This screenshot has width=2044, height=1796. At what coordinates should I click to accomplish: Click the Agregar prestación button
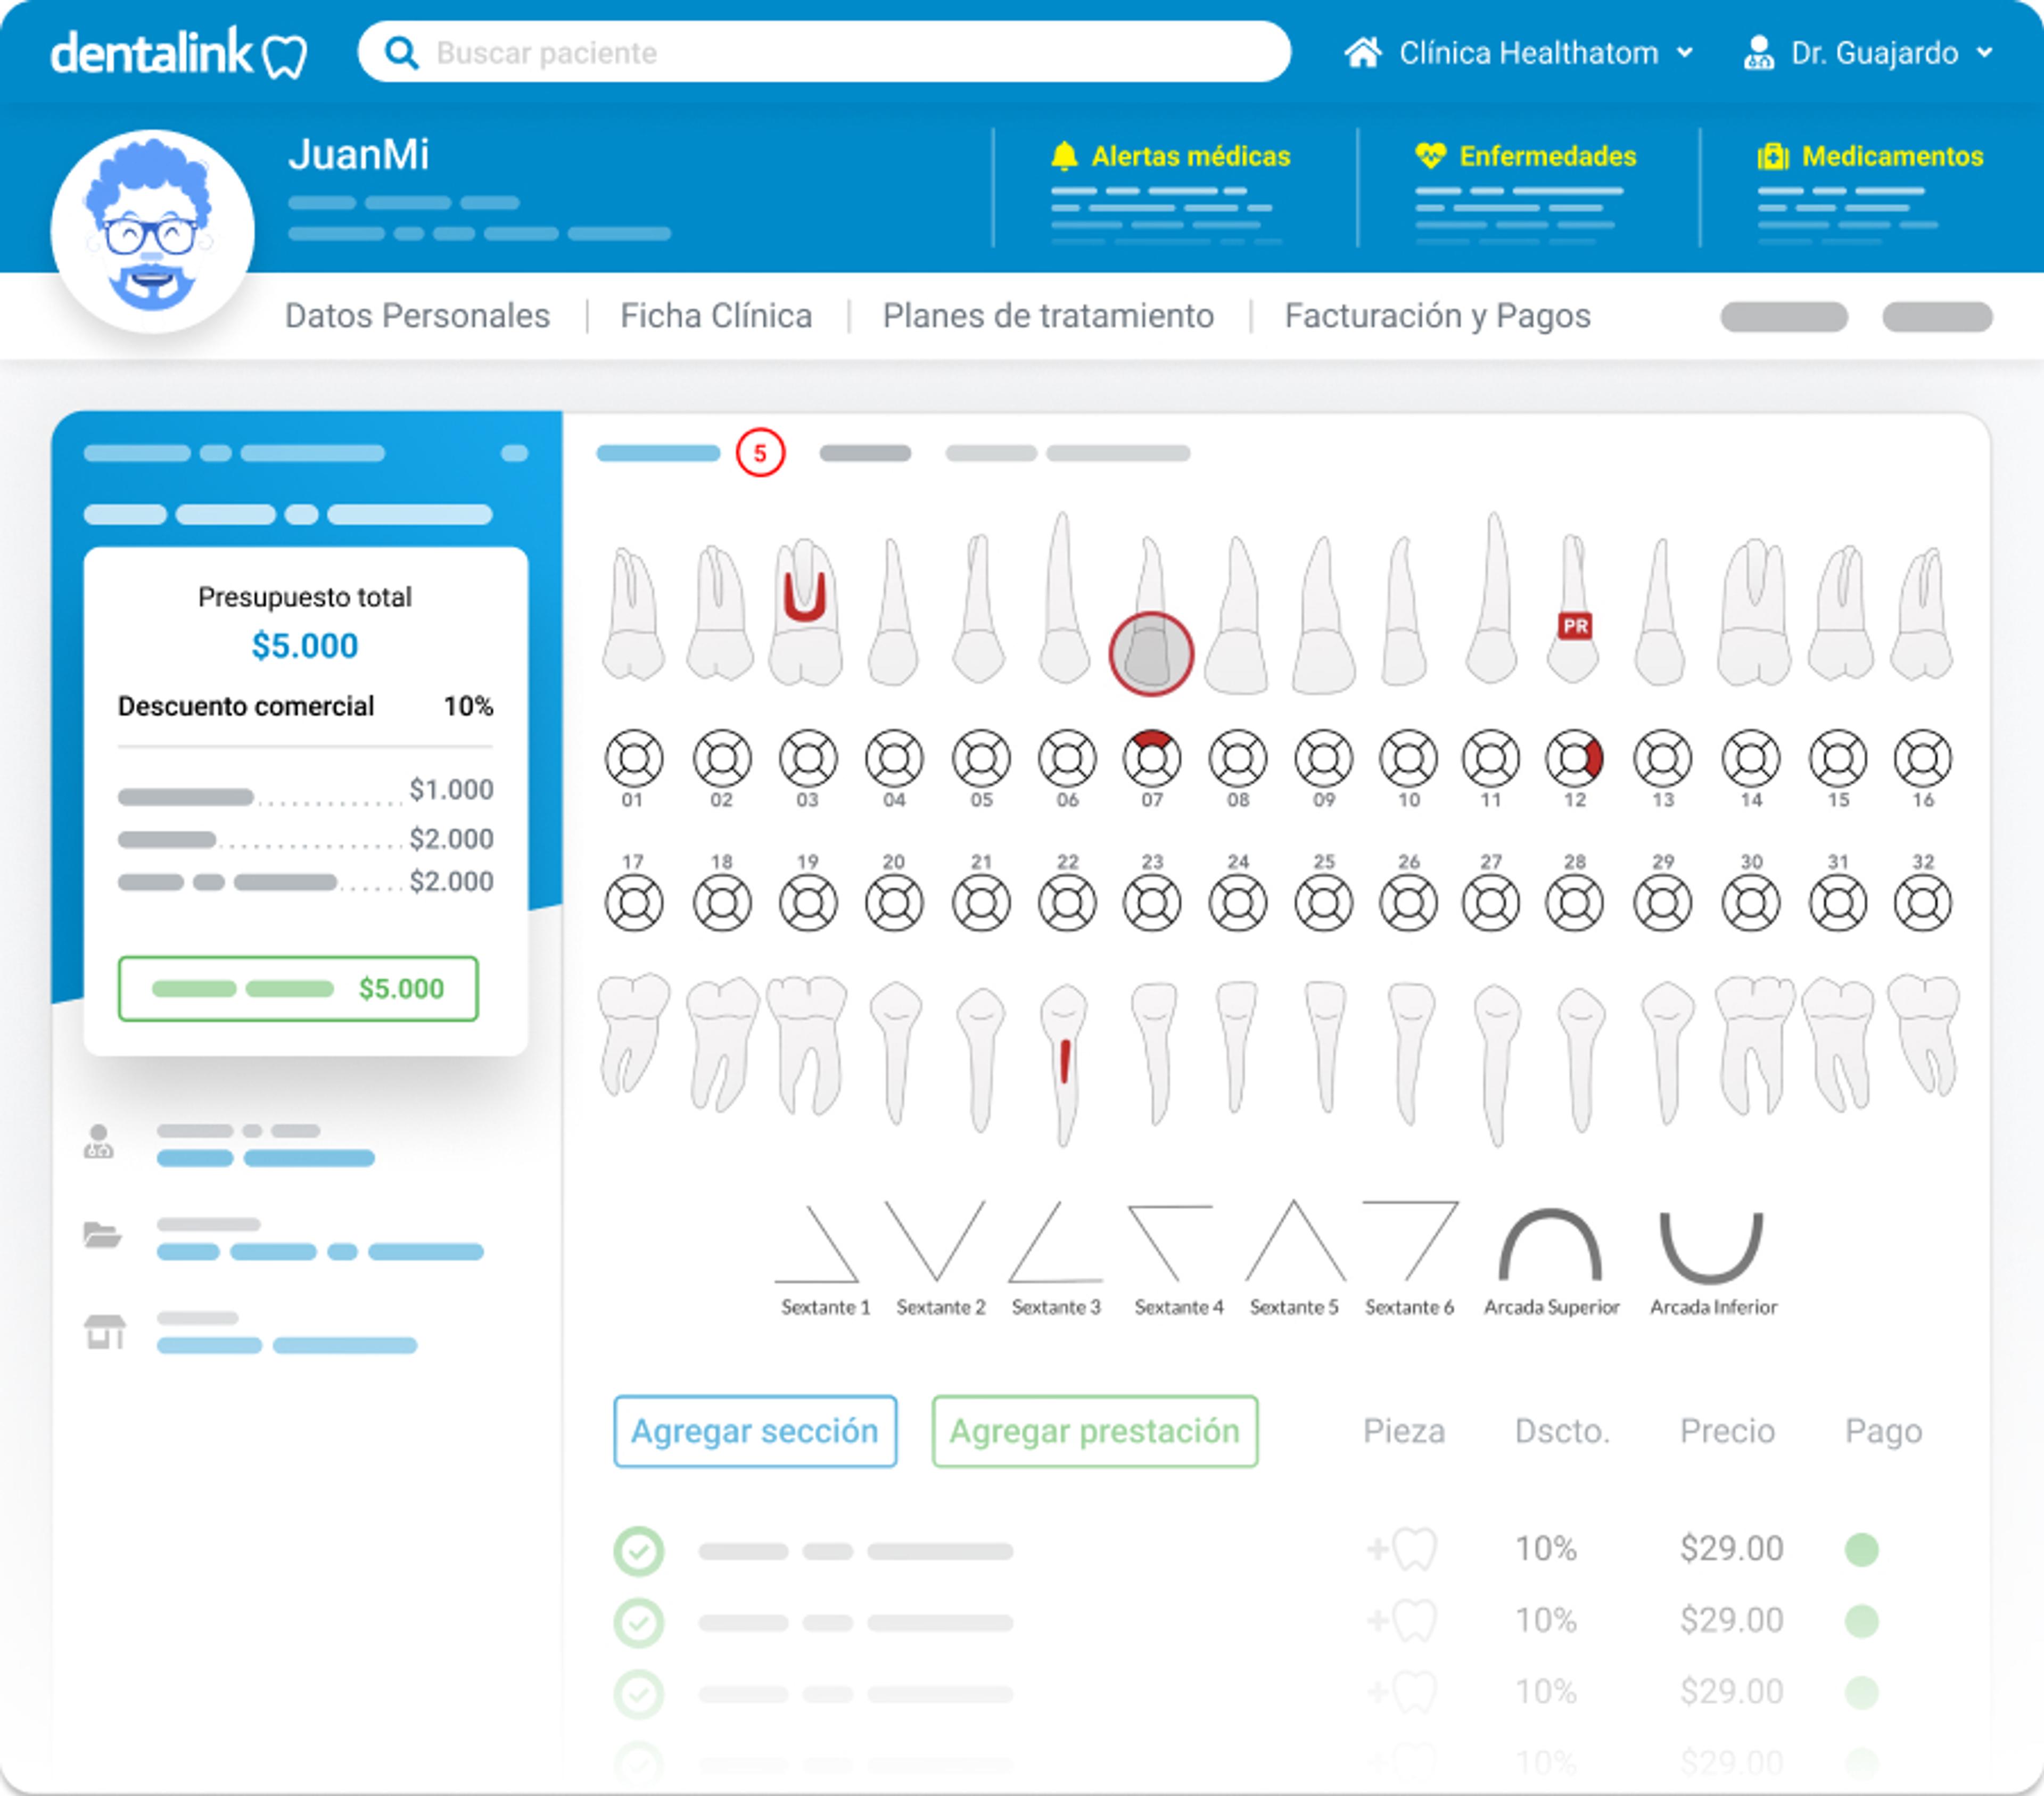point(1094,1431)
